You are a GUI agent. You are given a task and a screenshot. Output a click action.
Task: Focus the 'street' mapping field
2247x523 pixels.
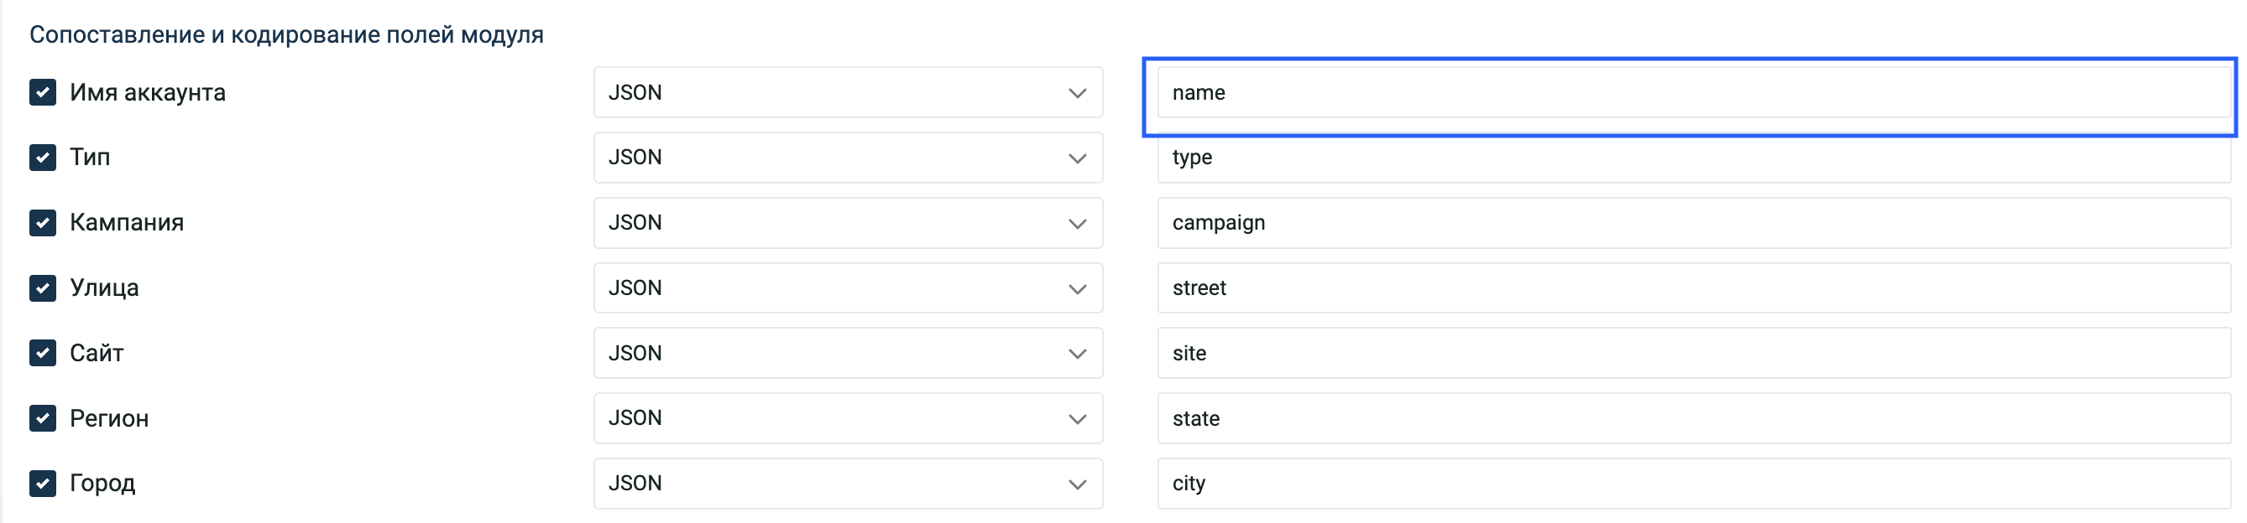[x=1694, y=287]
